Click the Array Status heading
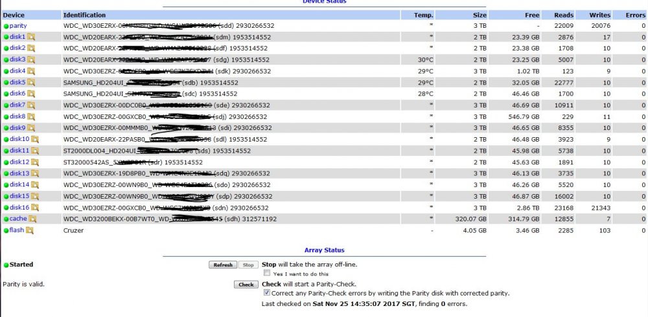This screenshot has width=648, height=317. [325, 250]
